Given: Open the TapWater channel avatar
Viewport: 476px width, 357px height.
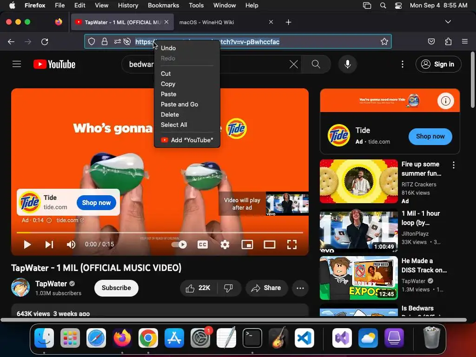Looking at the screenshot, I should [20, 287].
